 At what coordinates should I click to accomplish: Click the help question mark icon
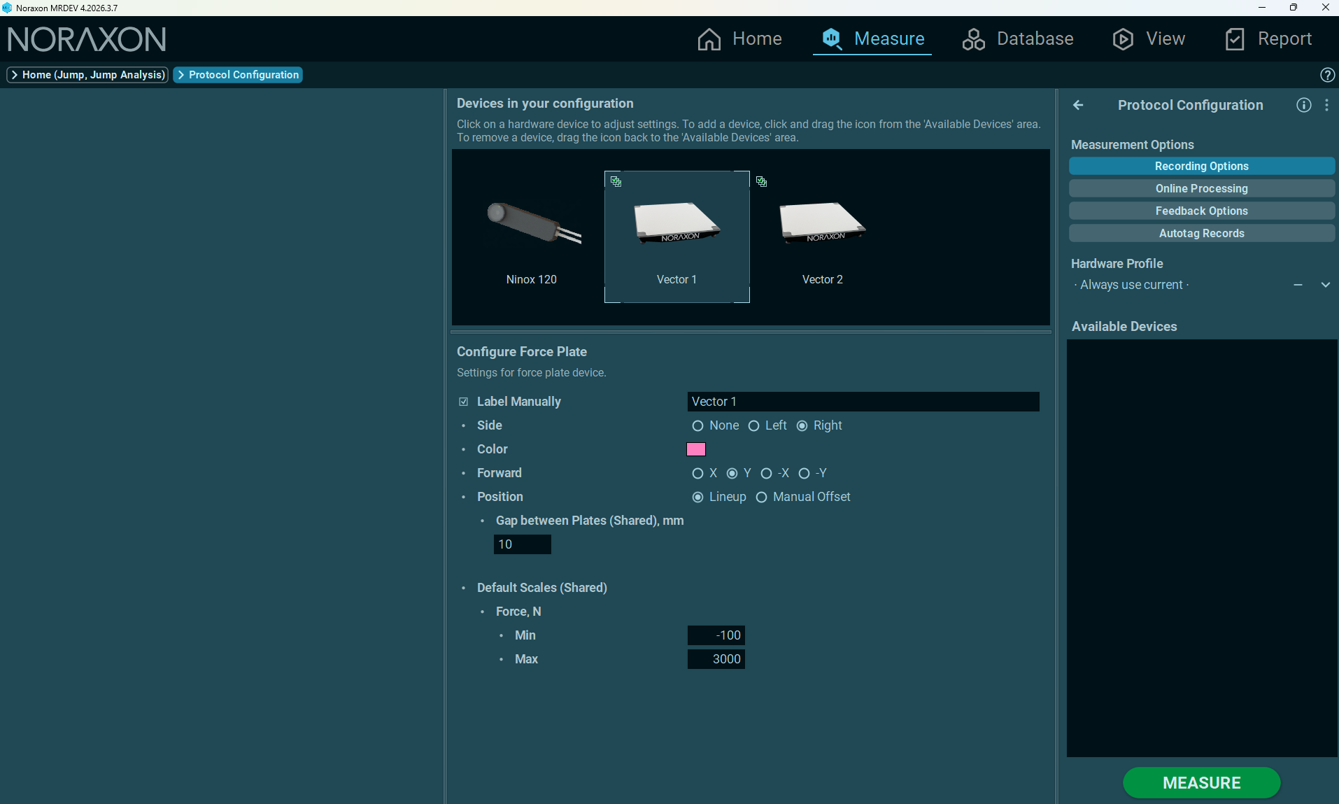(x=1327, y=75)
